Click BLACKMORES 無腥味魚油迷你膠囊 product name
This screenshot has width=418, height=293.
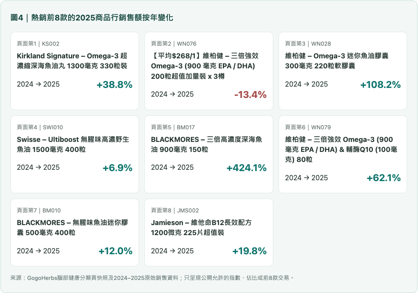point(72,228)
